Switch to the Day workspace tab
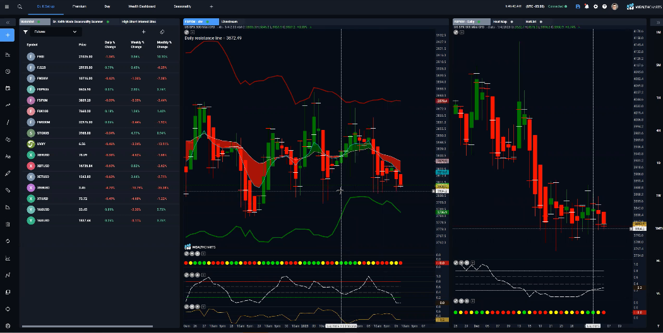 click(107, 7)
